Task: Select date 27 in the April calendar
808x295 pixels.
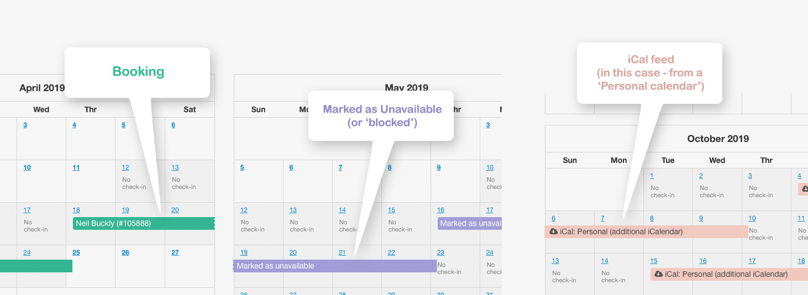Action: [x=175, y=252]
